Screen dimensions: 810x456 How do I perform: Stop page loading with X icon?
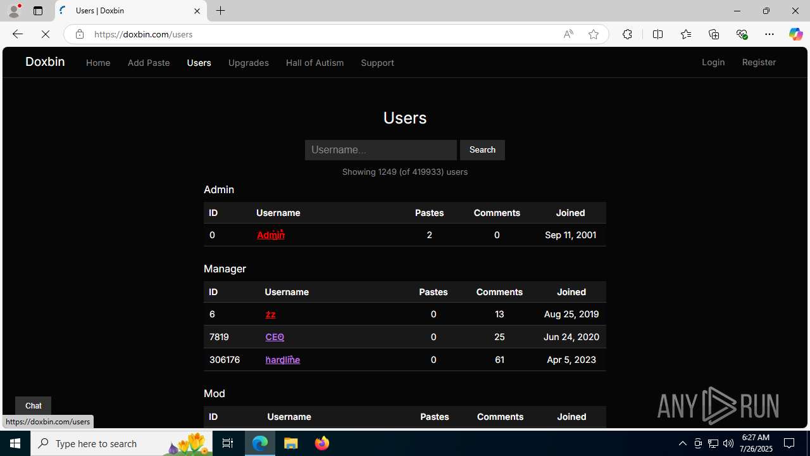tap(46, 34)
